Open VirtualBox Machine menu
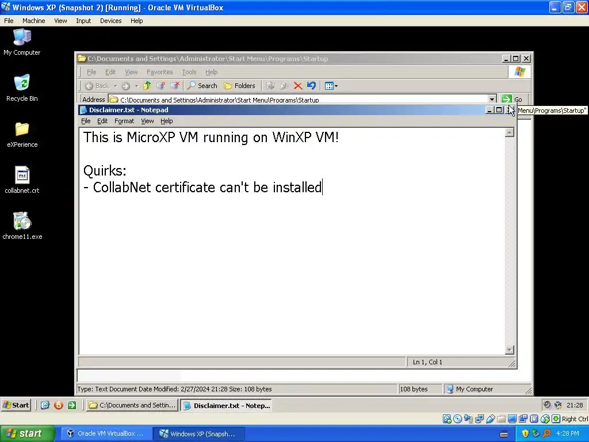589x442 pixels. 34,21
